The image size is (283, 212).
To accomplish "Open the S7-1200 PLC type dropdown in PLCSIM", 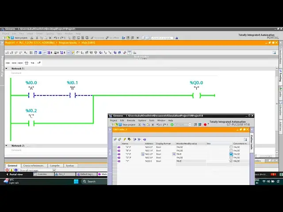I will pyautogui.click(x=190, y=125).
